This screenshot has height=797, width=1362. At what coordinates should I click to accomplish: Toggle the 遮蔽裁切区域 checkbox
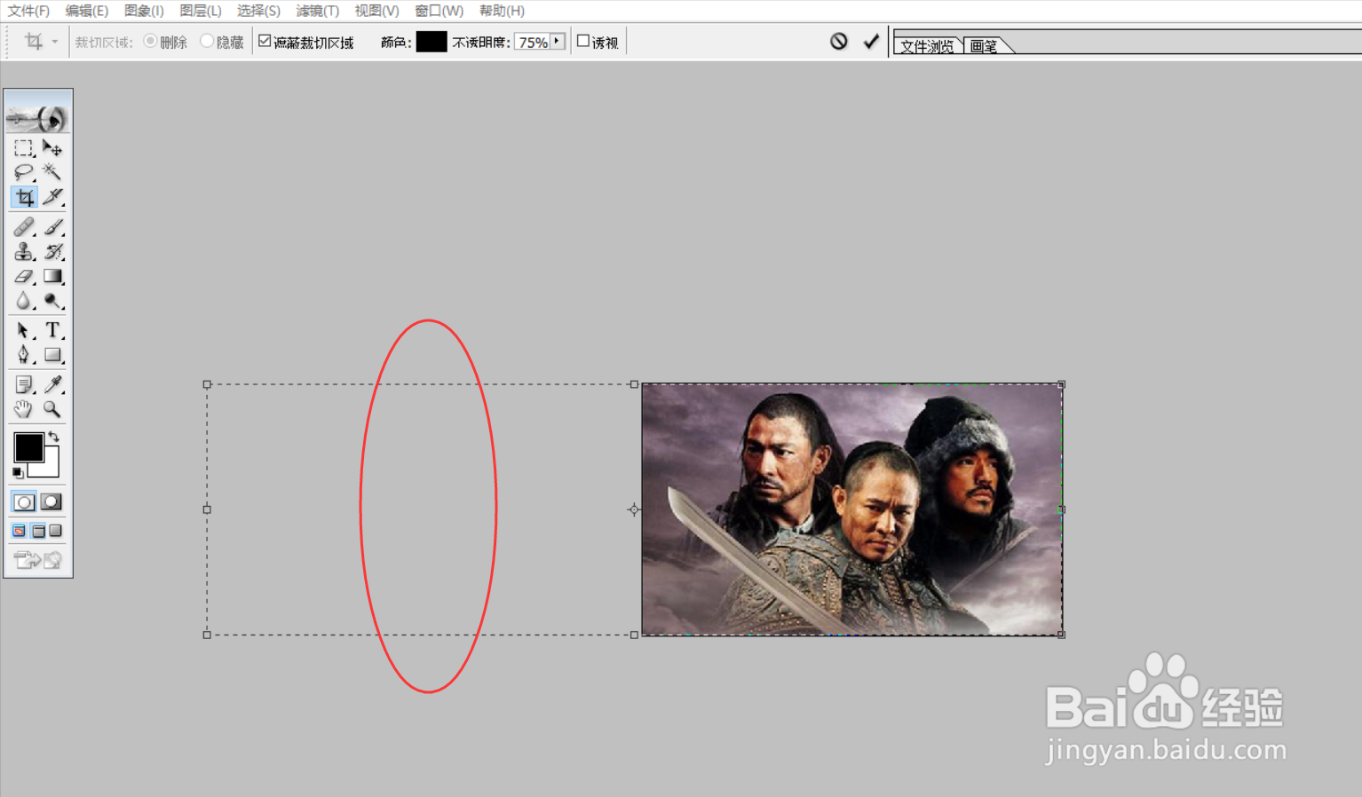point(265,41)
